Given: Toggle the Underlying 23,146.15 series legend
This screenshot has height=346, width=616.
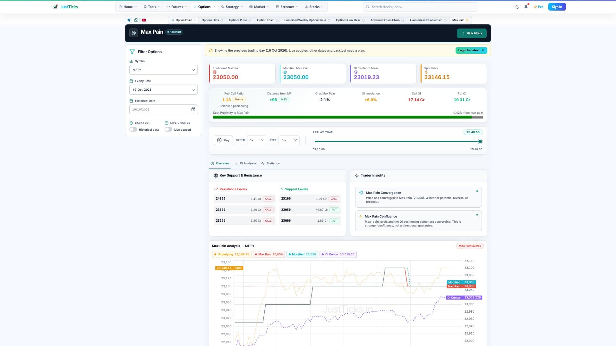Looking at the screenshot, I should pos(232,254).
